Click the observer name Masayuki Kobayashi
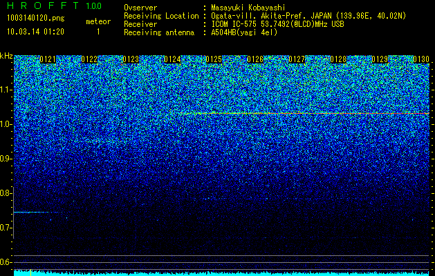The width and height of the screenshot is (435, 276). 248,8
